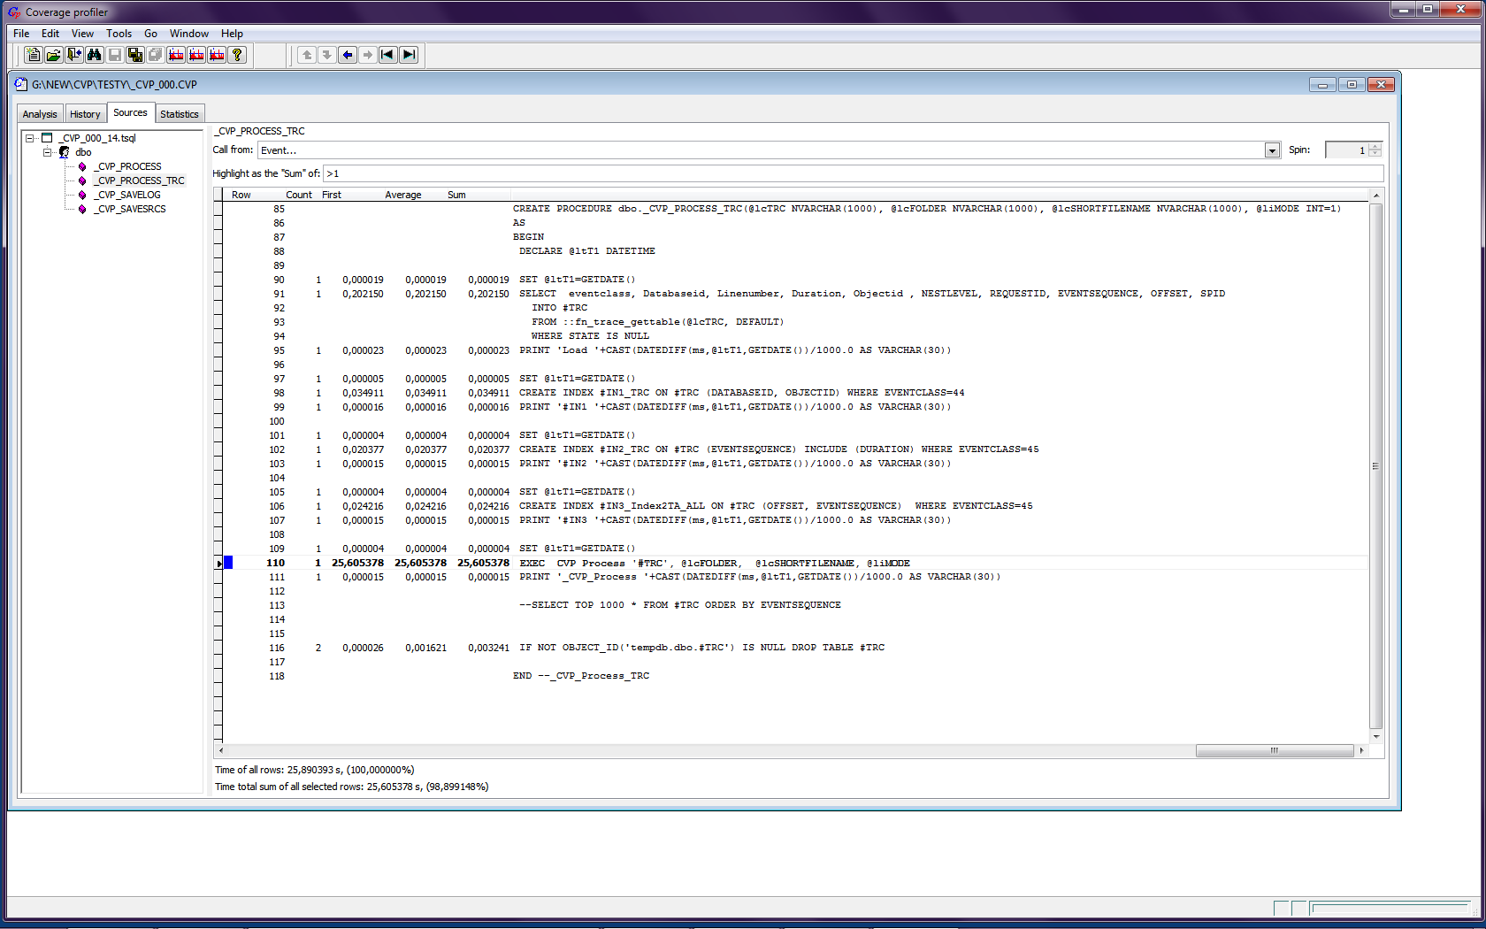Switch to the Analysis tab

pyautogui.click(x=40, y=114)
